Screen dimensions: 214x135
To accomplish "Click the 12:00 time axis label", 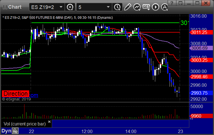I will (87, 131).
